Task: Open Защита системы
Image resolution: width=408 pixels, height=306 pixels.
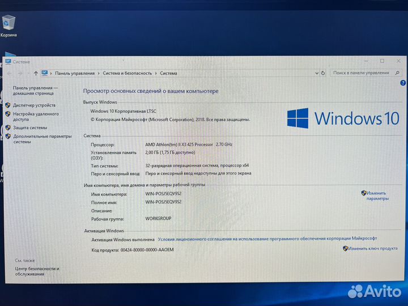Action: 30,127
